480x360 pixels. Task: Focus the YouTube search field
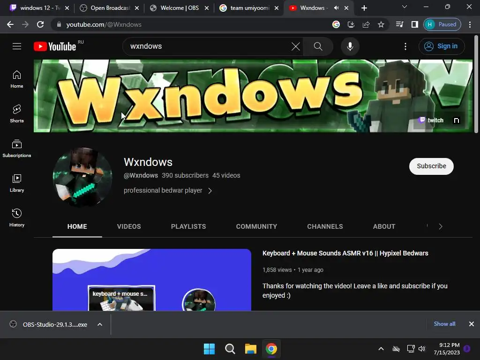click(208, 46)
